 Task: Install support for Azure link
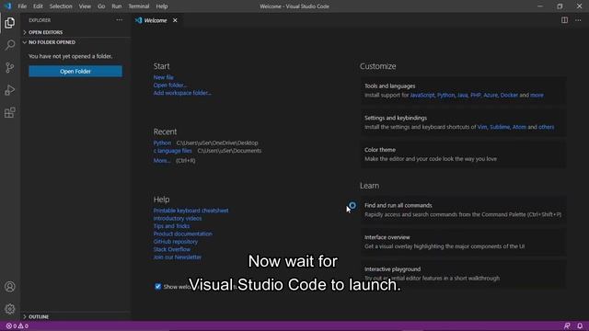tap(491, 95)
